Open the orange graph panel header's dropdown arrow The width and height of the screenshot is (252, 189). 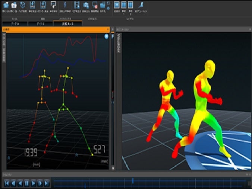point(108,29)
